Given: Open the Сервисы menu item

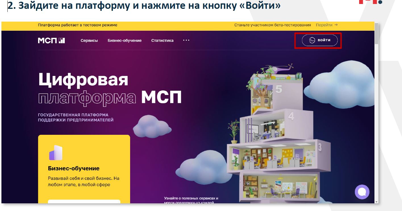Looking at the screenshot, I should (89, 40).
